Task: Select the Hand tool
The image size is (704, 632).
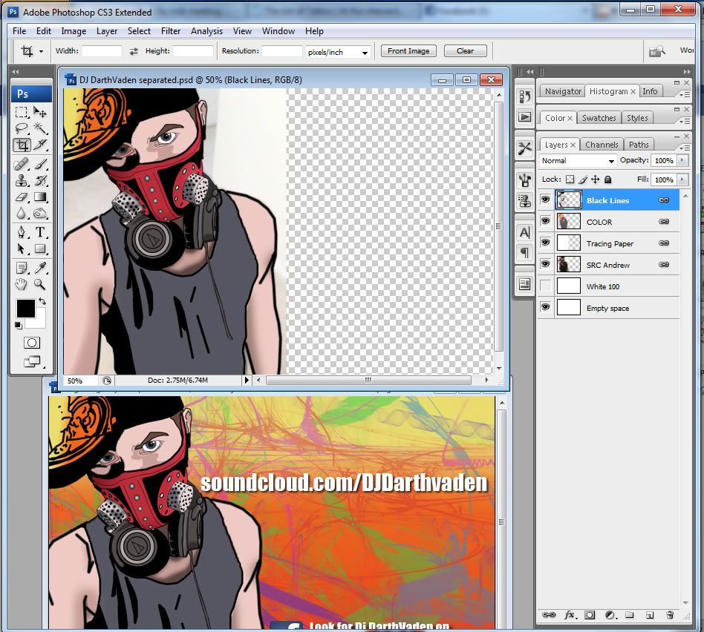Action: (21, 284)
